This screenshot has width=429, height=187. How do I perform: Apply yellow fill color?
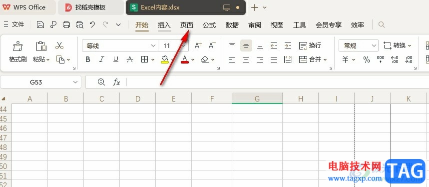[x=165, y=59]
